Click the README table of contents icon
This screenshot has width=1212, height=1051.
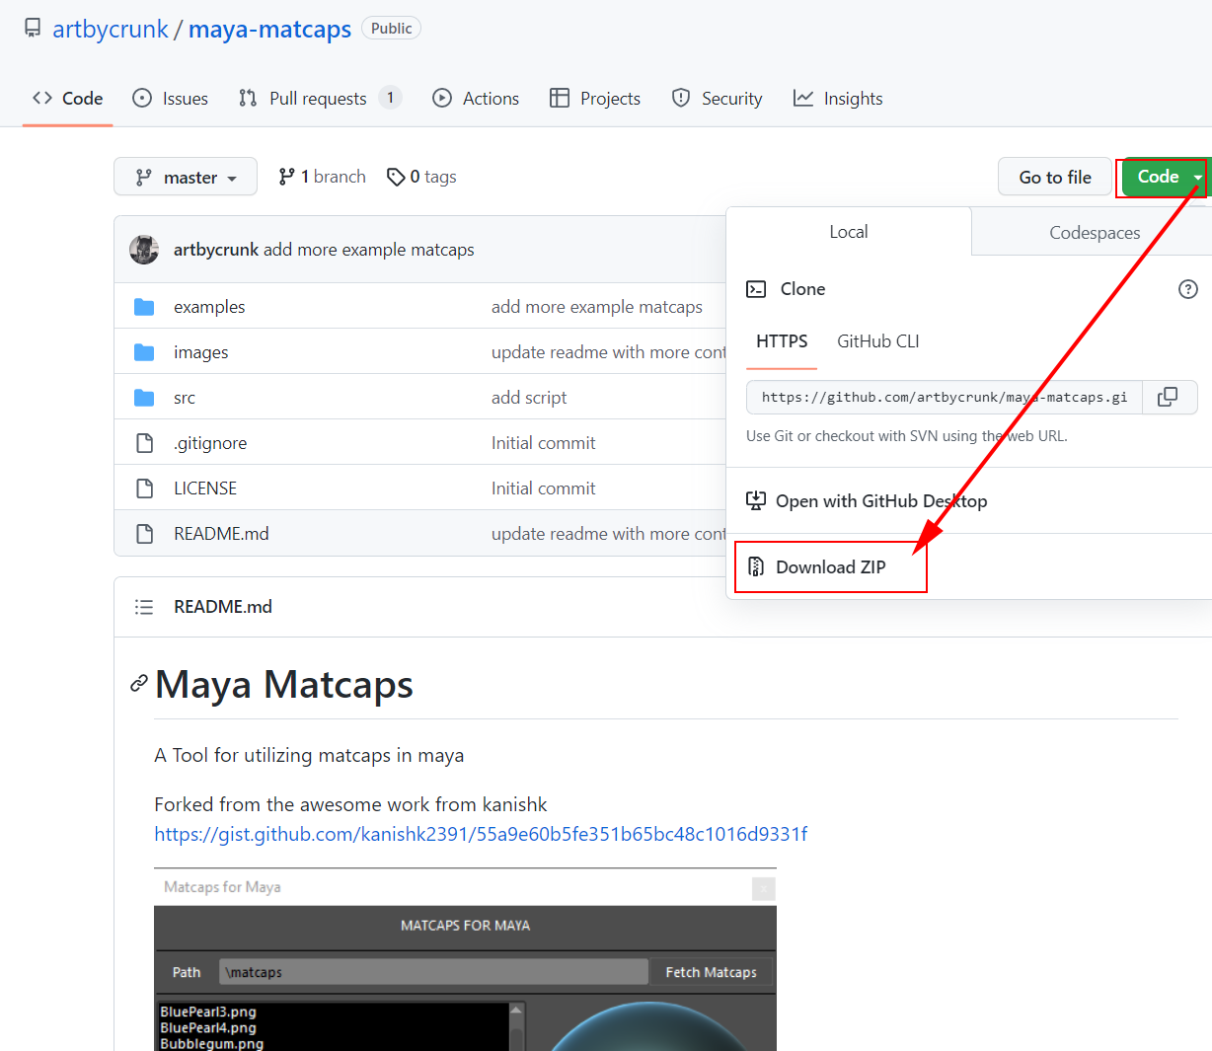click(x=144, y=607)
